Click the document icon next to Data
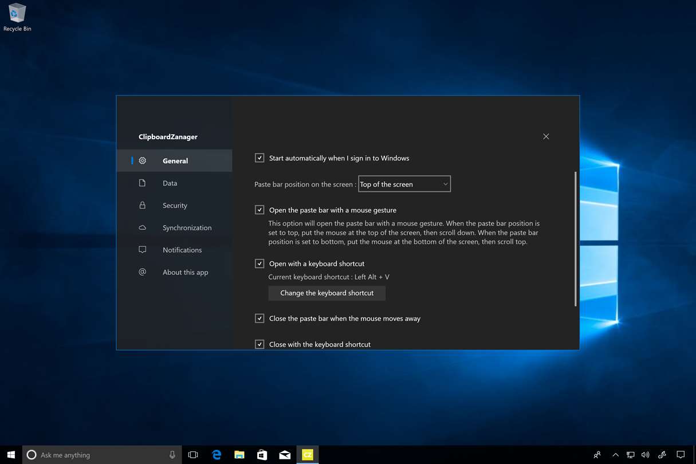 point(143,183)
